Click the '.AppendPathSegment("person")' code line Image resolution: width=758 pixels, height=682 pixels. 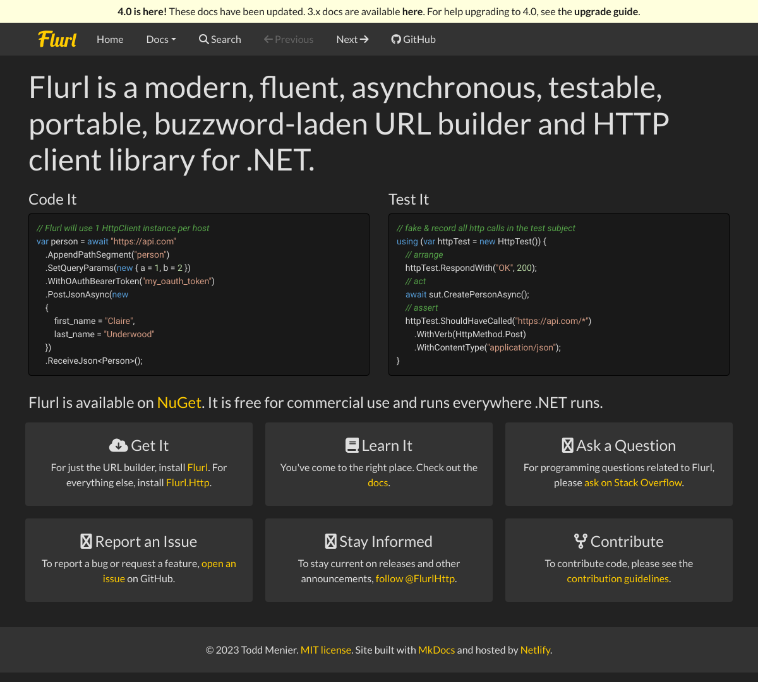click(x=107, y=254)
